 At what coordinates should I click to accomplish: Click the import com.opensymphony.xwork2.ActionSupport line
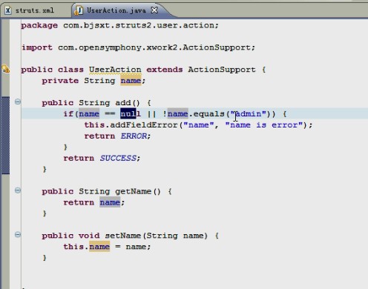point(138,47)
